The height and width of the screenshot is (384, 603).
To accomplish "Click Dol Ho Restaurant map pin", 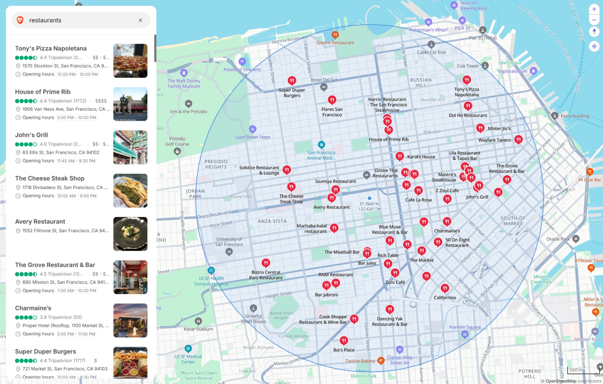I will pos(468,106).
